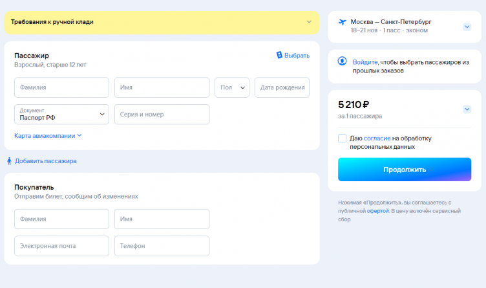Viewport: 486px width, 288px height.
Task: Expand flight details for Москва — Санкт-Петербург
Action: [467, 27]
